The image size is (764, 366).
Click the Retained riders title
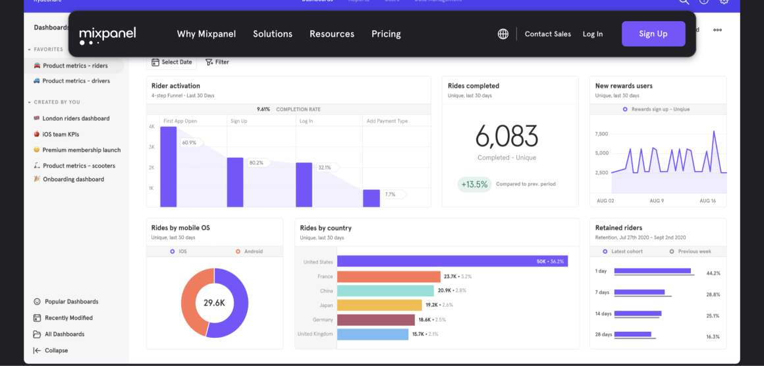[x=619, y=228]
